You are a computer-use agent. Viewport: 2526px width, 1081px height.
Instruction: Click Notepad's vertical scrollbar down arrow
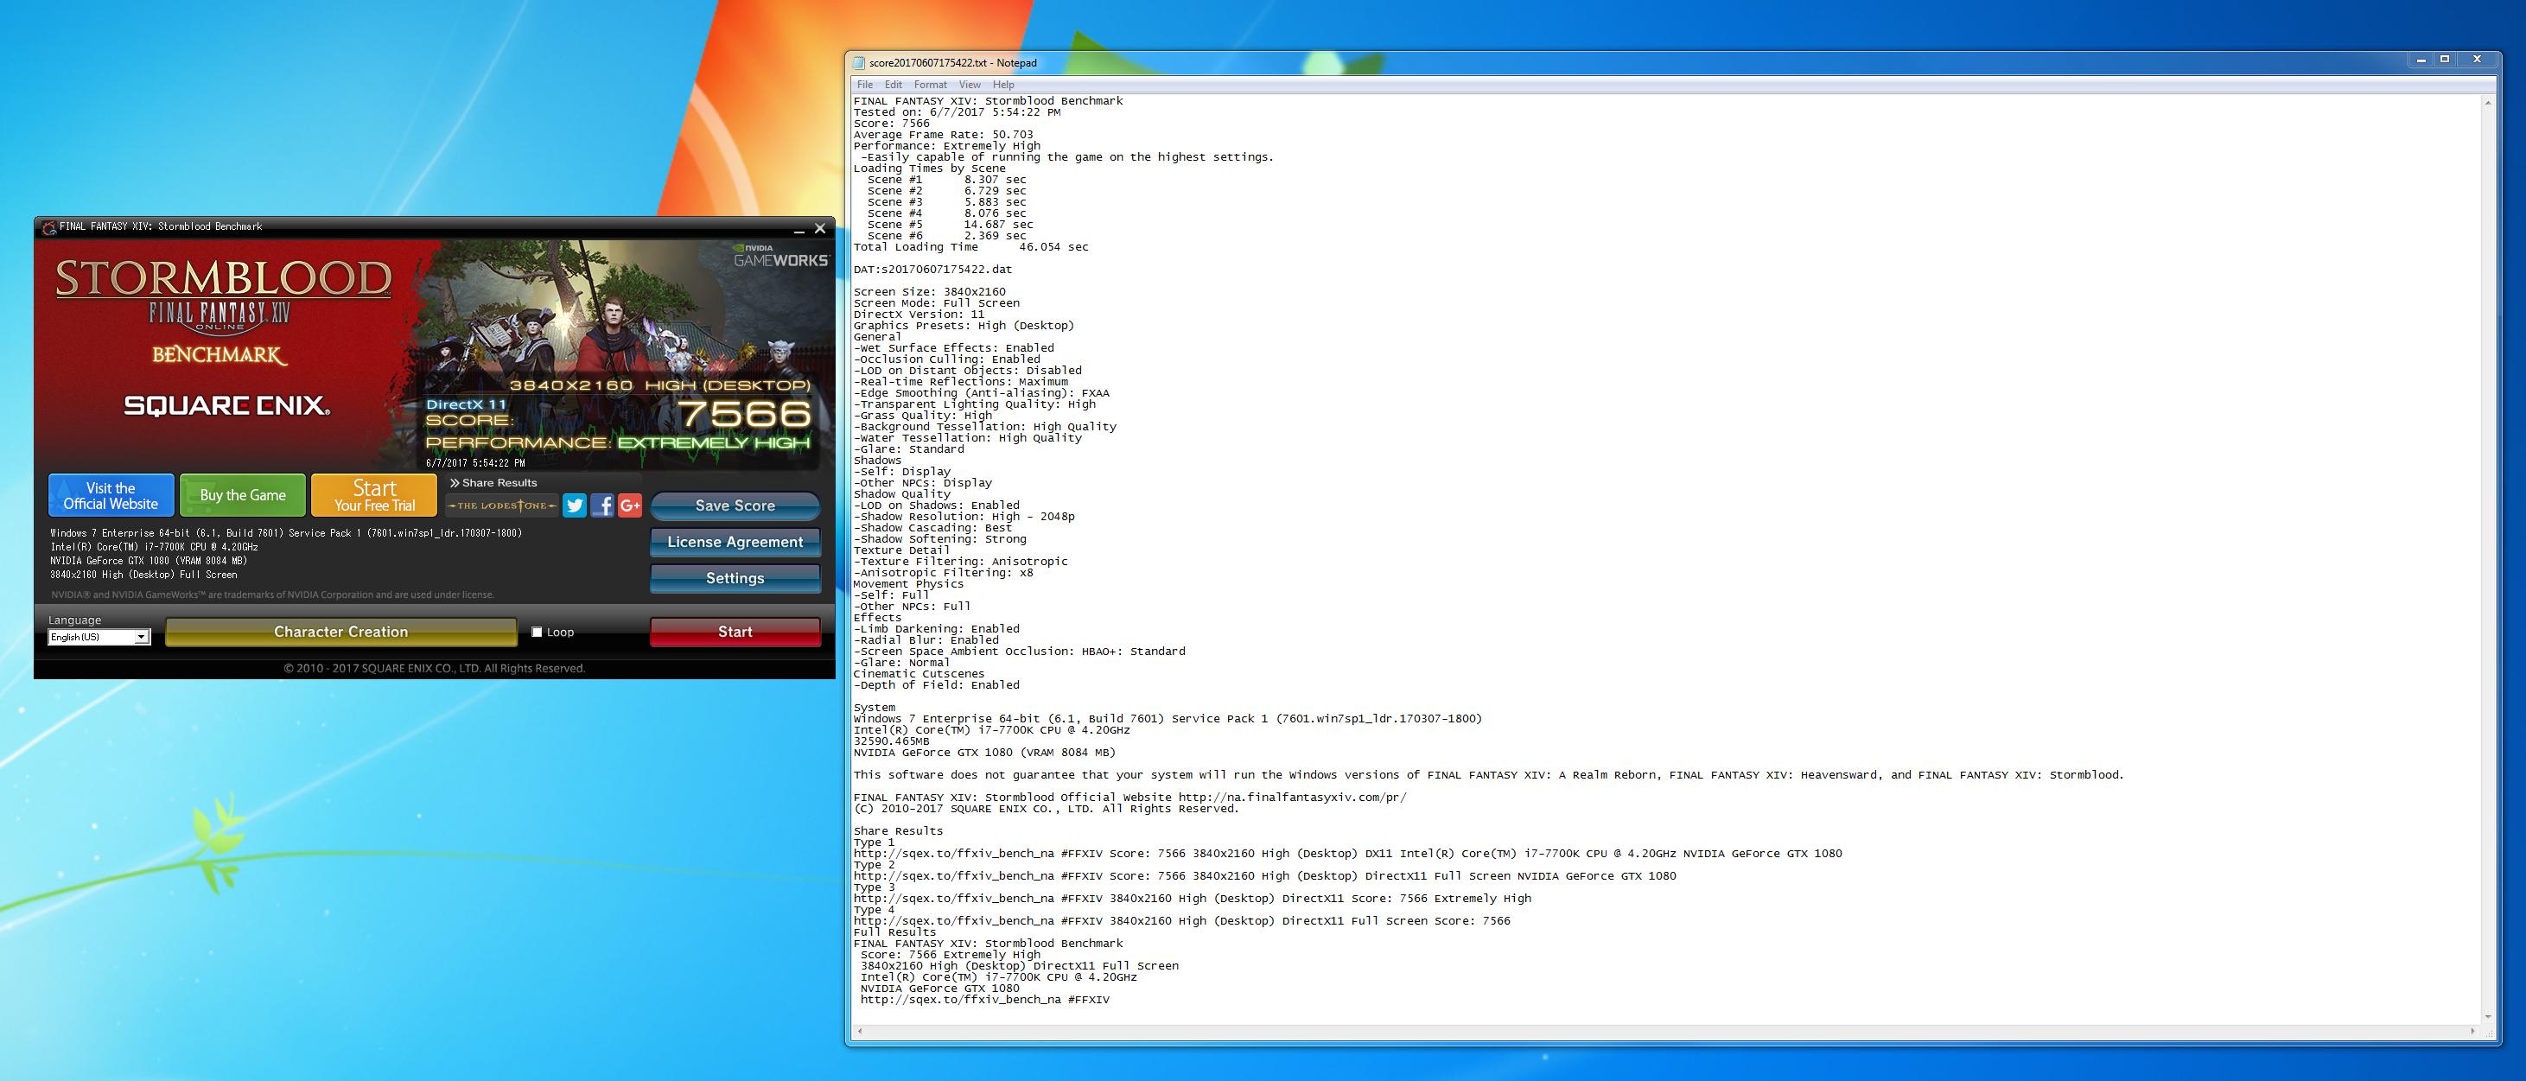pyautogui.click(x=2489, y=1016)
